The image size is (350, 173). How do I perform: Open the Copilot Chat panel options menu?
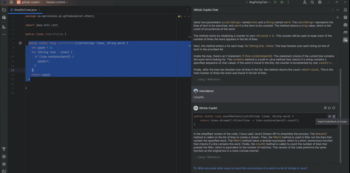coord(333,10)
